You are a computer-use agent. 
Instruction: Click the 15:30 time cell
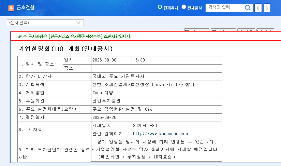click(x=177, y=60)
